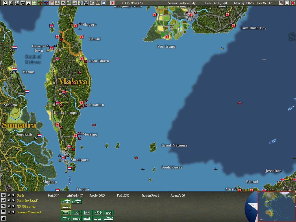Select previous command before Western Command

pyautogui.click(x=9, y=212)
